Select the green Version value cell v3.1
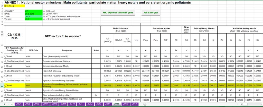Viewport: 263px width, 107px height. (34, 19)
